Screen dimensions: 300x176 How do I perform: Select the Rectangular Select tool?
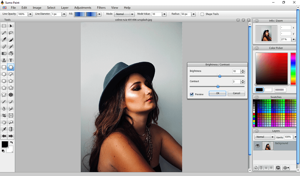click(x=4, y=26)
